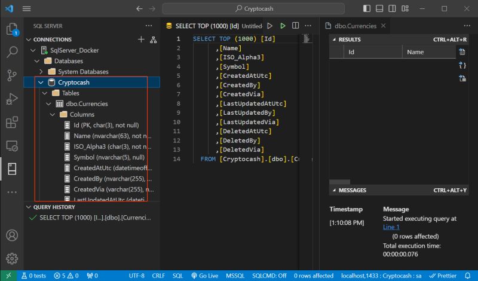Toggle the secondary side bar
The width and height of the screenshot is (478, 281).
pyautogui.click(x=393, y=8)
